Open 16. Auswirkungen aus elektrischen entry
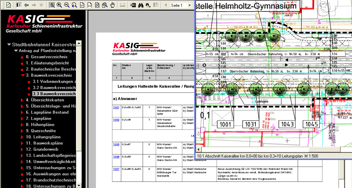352x188 pixels. coord(51,174)
